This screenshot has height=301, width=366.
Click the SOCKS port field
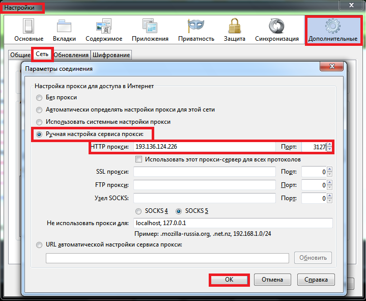click(x=314, y=198)
